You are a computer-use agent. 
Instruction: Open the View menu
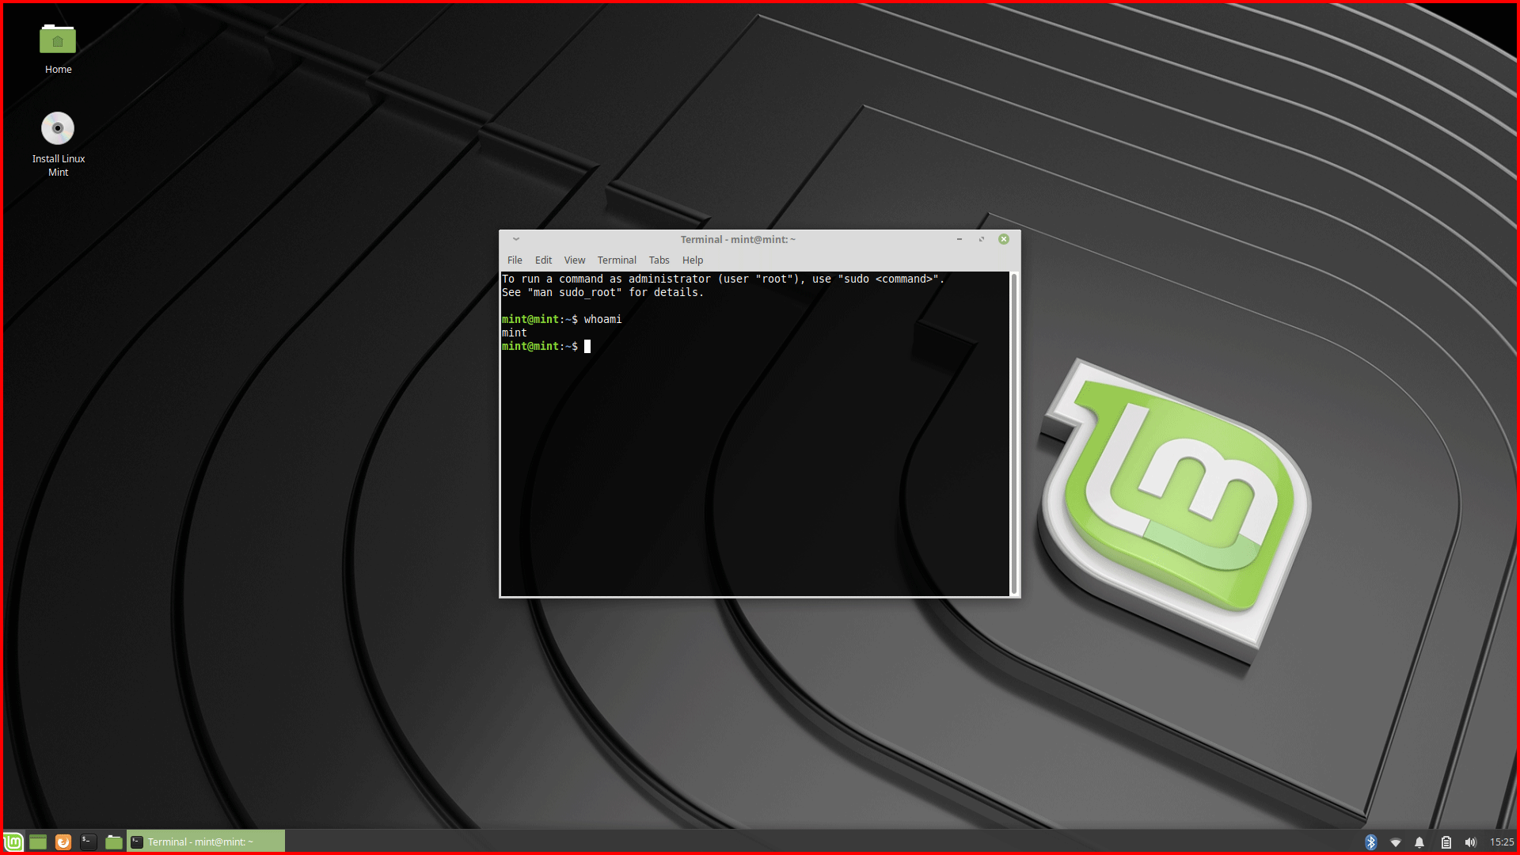(x=574, y=260)
